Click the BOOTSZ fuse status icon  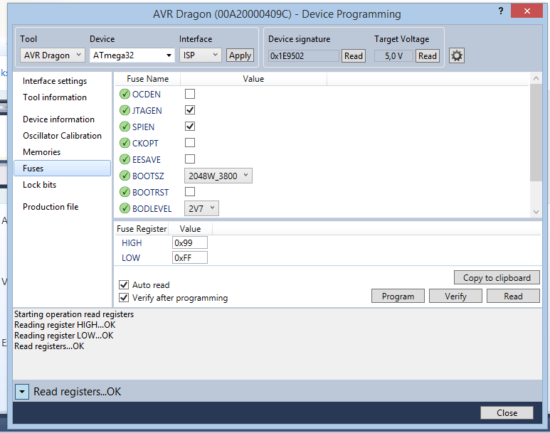[125, 176]
